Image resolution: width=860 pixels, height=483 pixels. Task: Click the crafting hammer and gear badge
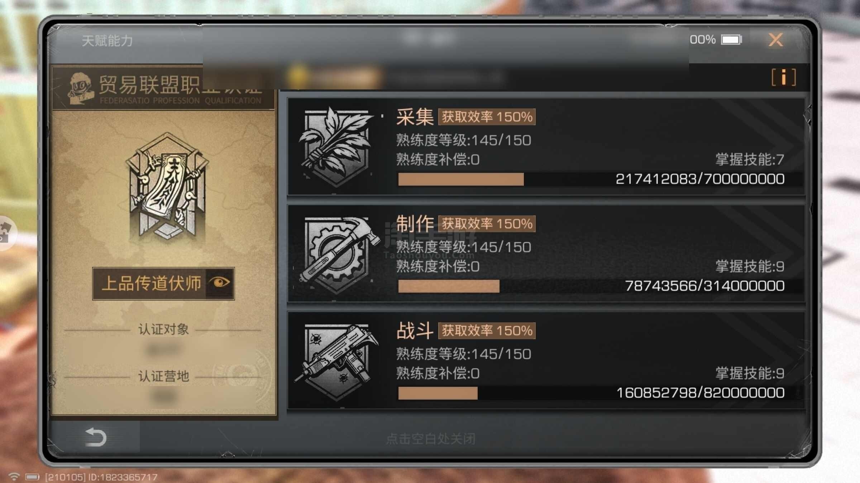tap(337, 254)
